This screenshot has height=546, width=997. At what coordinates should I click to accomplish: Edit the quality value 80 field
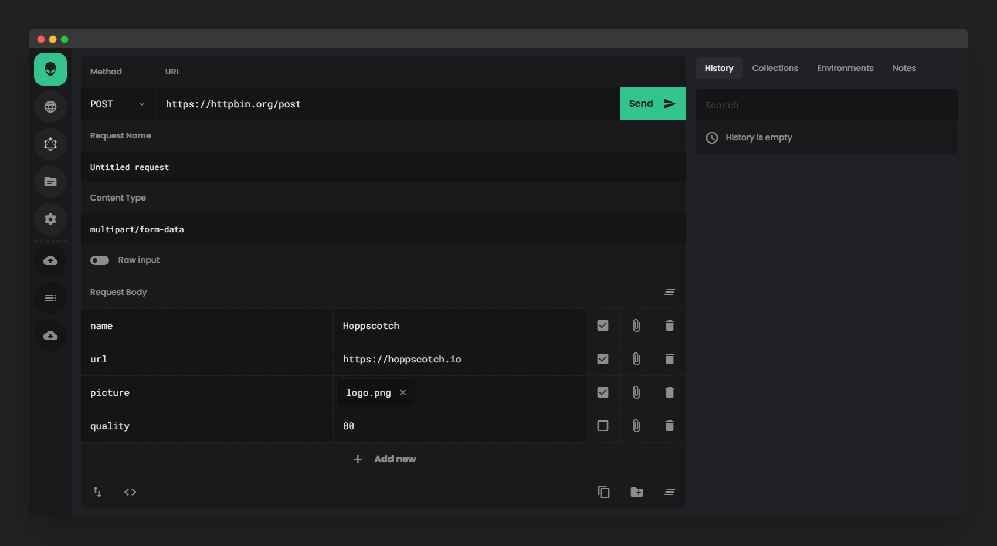[x=460, y=426]
